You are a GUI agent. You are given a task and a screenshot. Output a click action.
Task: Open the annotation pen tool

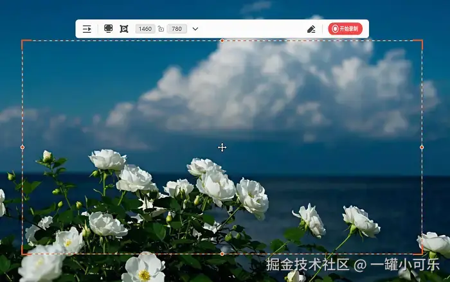pos(311,29)
